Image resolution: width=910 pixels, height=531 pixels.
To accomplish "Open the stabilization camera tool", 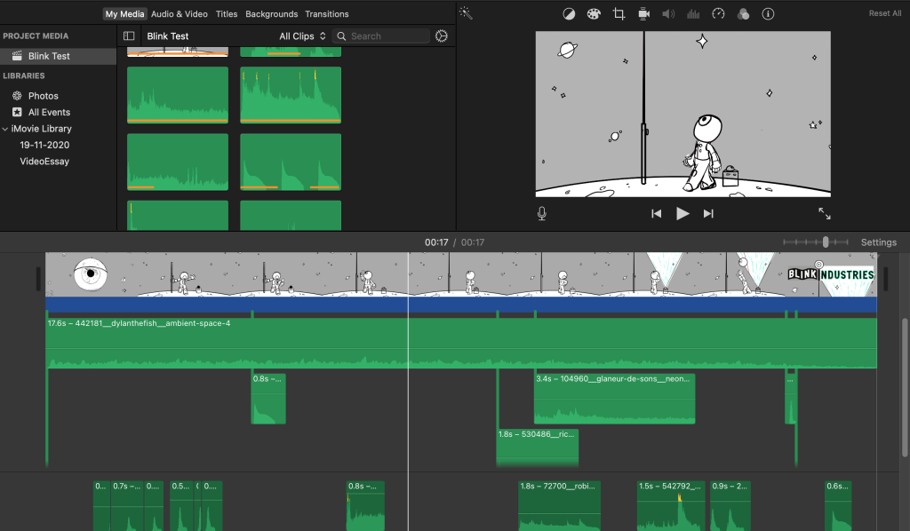I will point(643,14).
